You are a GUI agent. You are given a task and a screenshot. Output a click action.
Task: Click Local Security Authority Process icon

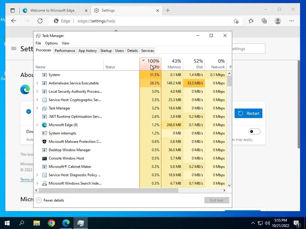click(x=45, y=92)
